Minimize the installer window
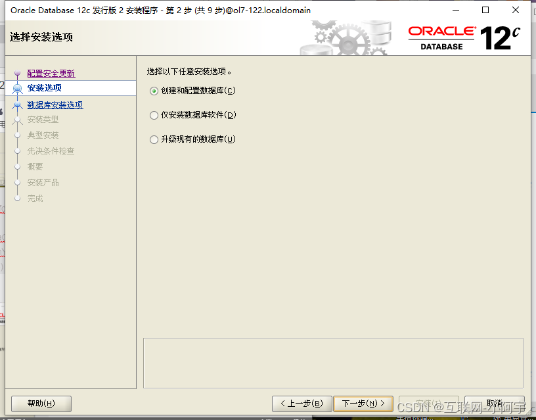The height and width of the screenshot is (420, 536). (456, 11)
